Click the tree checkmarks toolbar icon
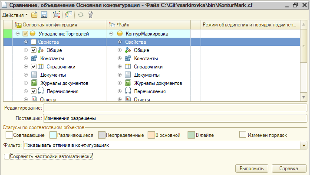Viewport: 310px width, 175px height. coord(69,15)
